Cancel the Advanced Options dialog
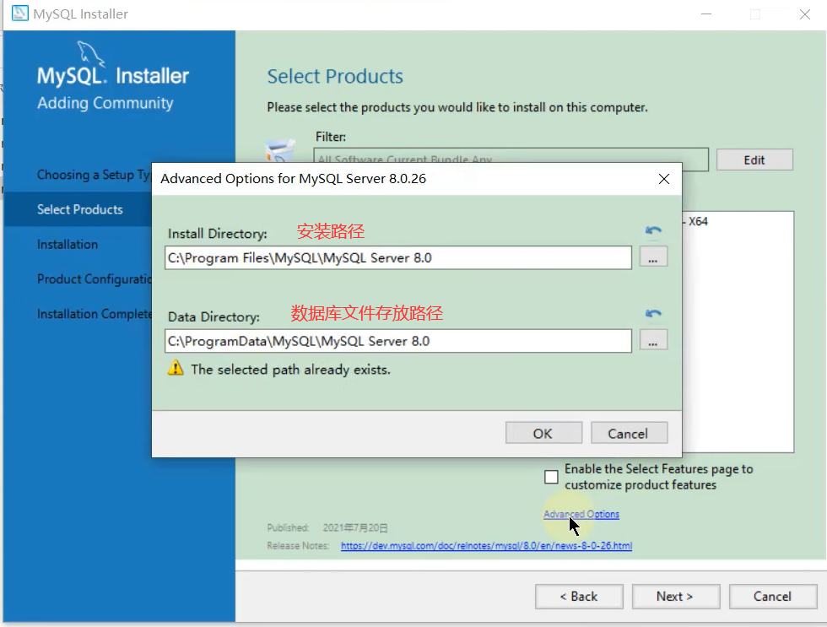The image size is (827, 627). pos(629,433)
